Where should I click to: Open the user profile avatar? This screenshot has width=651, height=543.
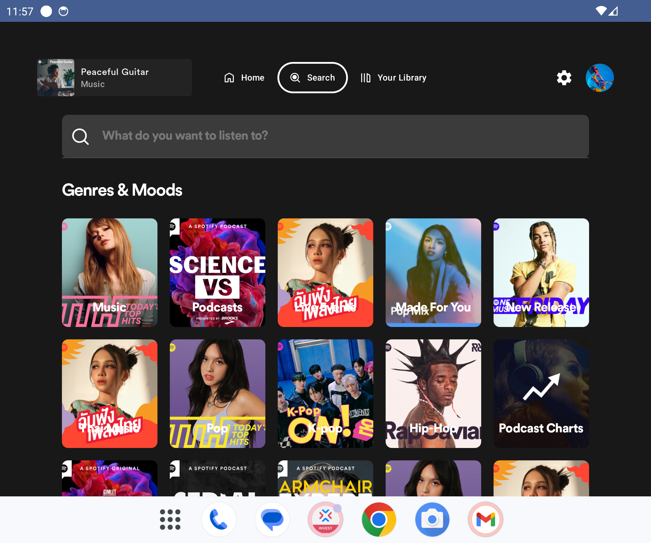tap(599, 78)
